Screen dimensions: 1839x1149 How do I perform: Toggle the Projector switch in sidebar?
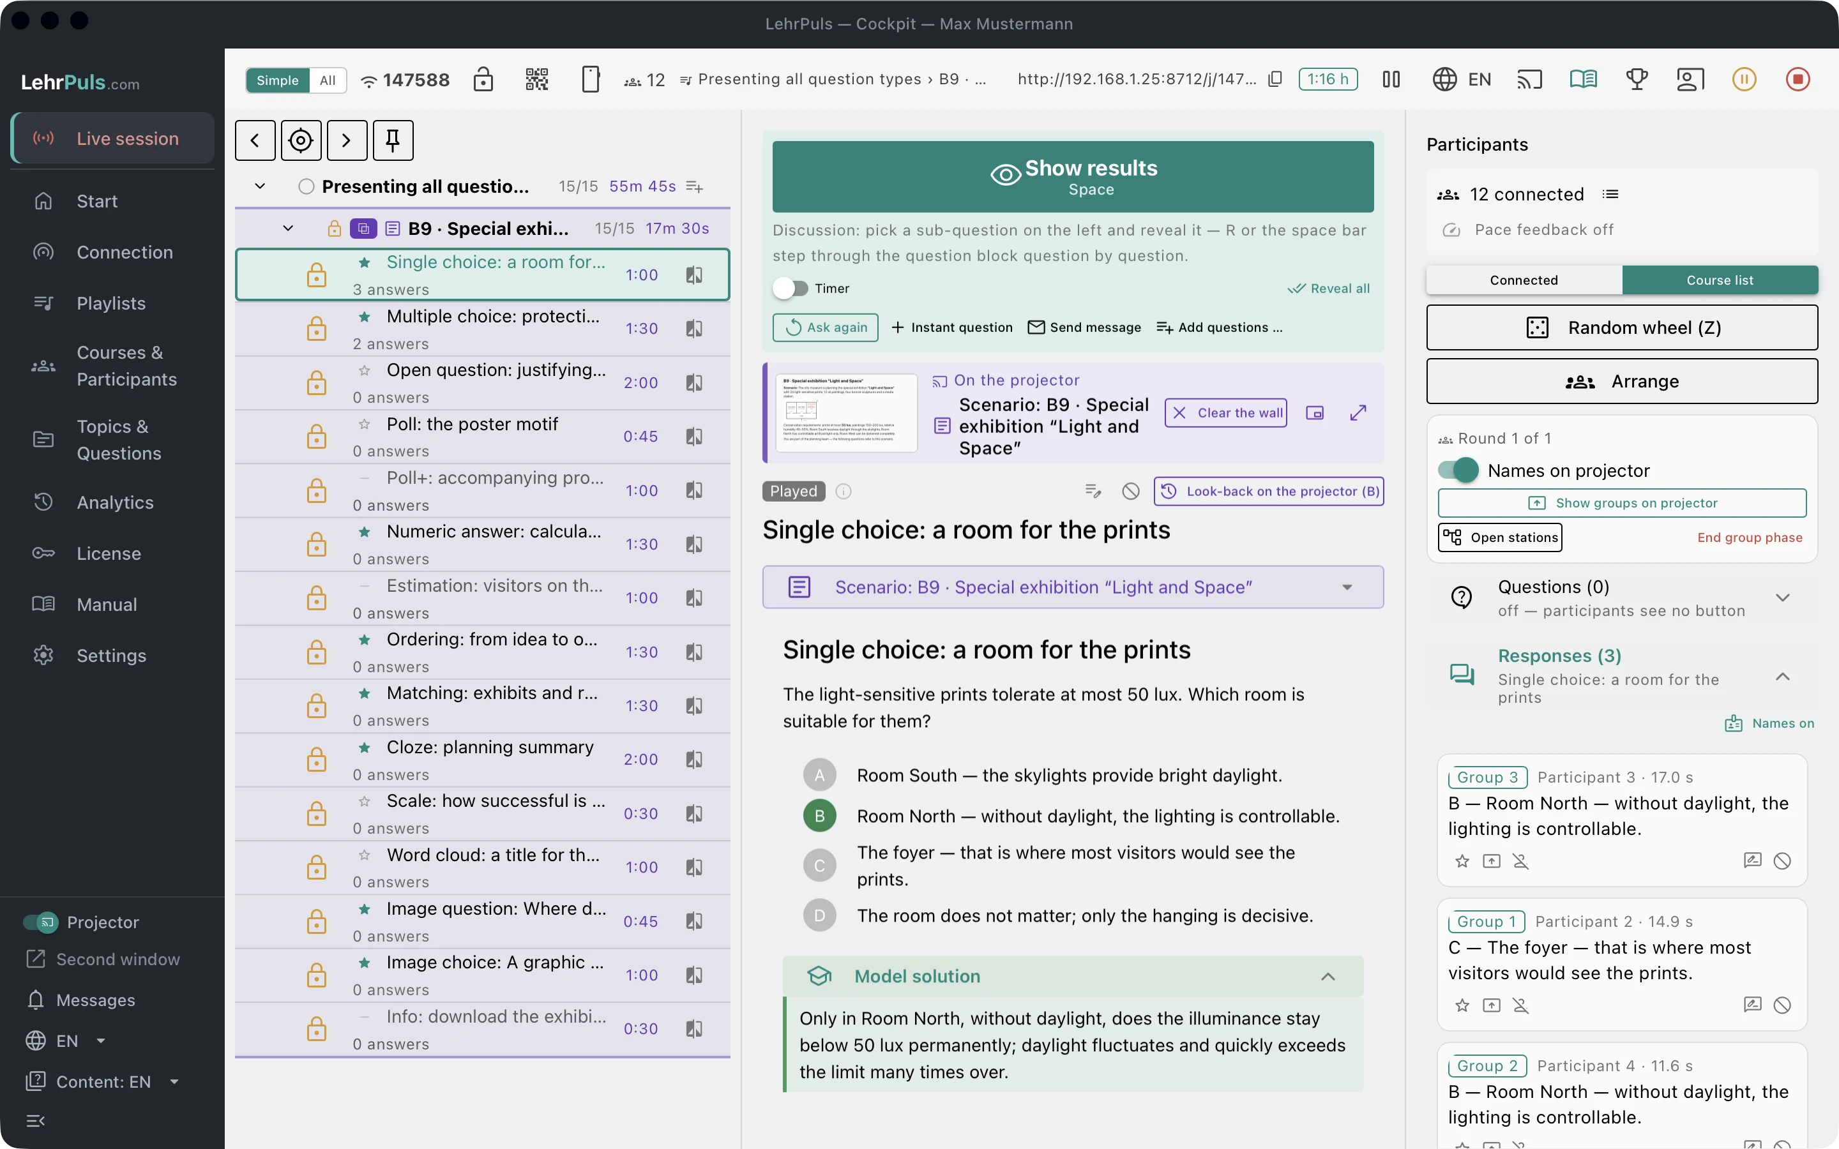click(x=41, y=922)
